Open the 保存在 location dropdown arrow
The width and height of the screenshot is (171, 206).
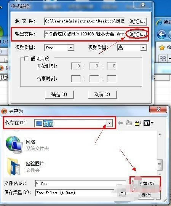109,123
